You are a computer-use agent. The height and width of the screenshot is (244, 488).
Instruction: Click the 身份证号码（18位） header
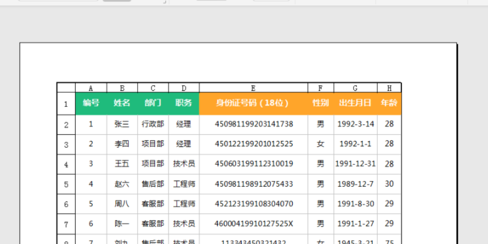[253, 103]
